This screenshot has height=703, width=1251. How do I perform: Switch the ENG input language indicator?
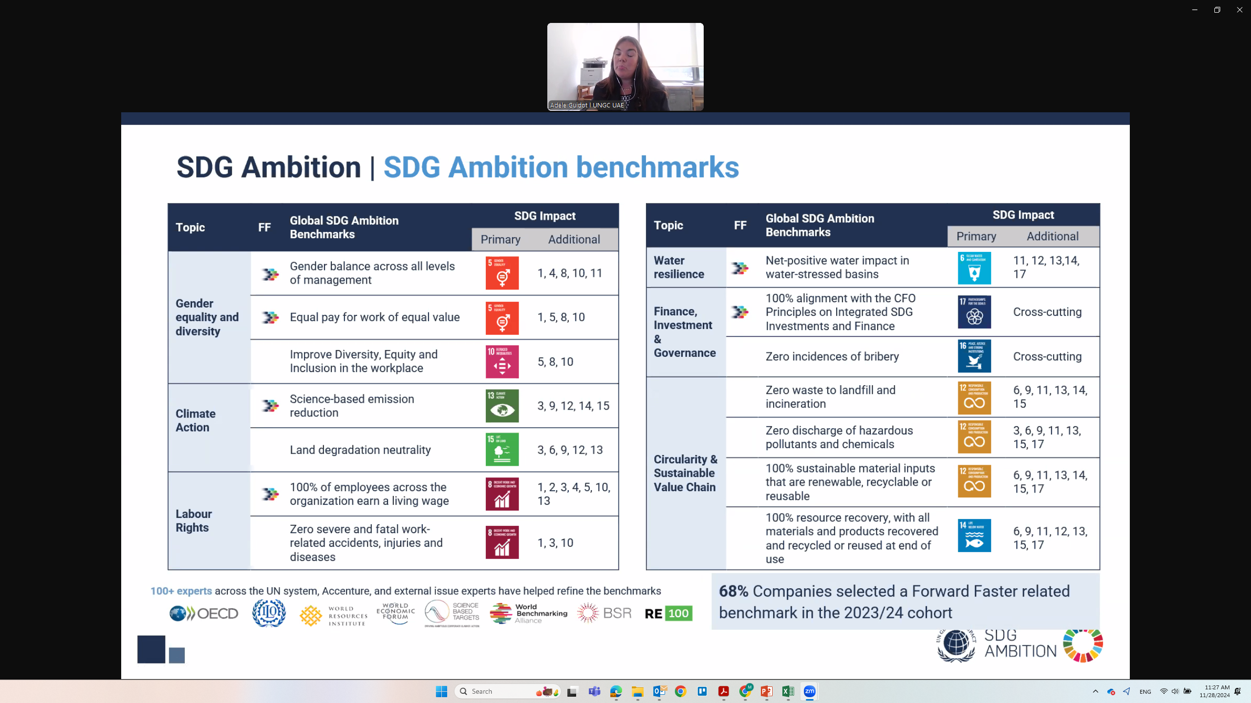coord(1145,691)
